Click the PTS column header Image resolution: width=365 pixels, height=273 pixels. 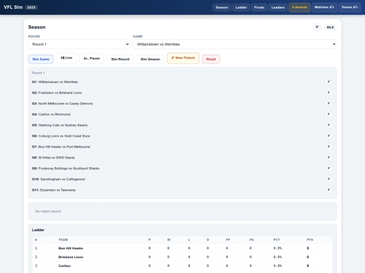coord(310,240)
